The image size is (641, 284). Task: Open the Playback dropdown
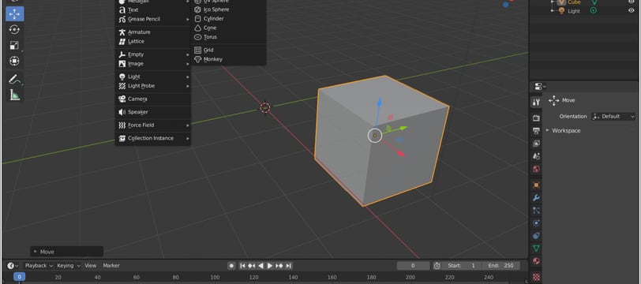(x=39, y=266)
